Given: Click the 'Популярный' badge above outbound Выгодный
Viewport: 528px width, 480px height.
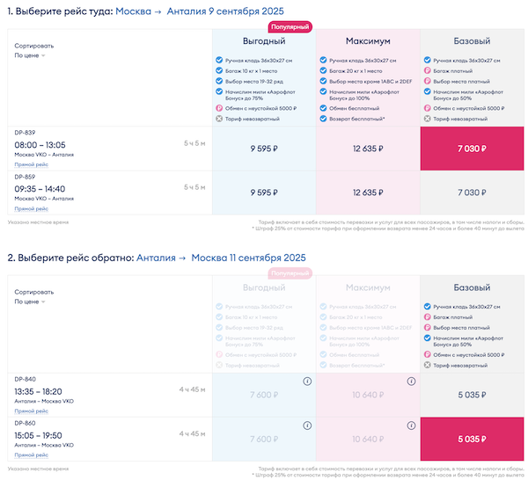Looking at the screenshot, I should (289, 28).
